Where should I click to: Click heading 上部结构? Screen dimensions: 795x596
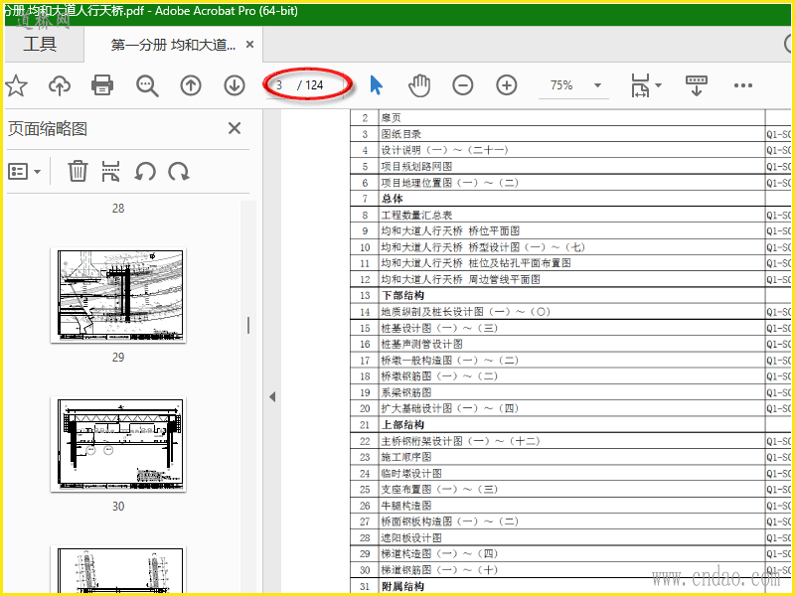point(402,425)
